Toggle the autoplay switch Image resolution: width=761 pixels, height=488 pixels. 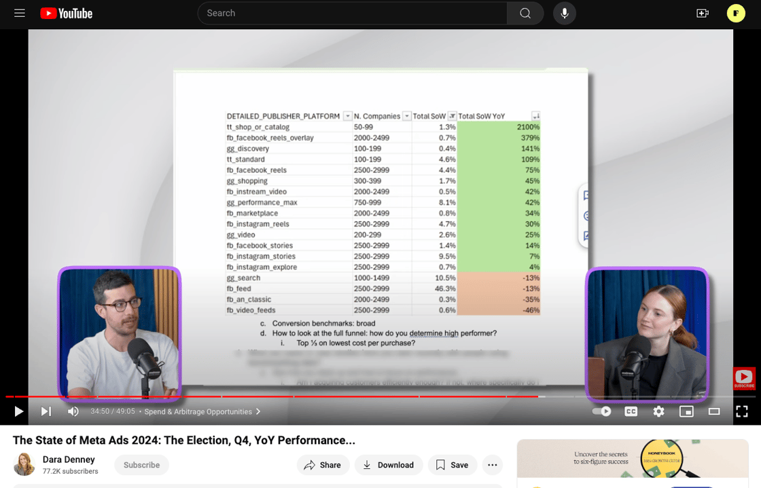(x=601, y=411)
